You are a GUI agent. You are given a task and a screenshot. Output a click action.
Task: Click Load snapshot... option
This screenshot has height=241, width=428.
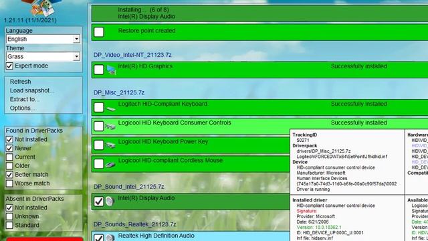[32, 90]
